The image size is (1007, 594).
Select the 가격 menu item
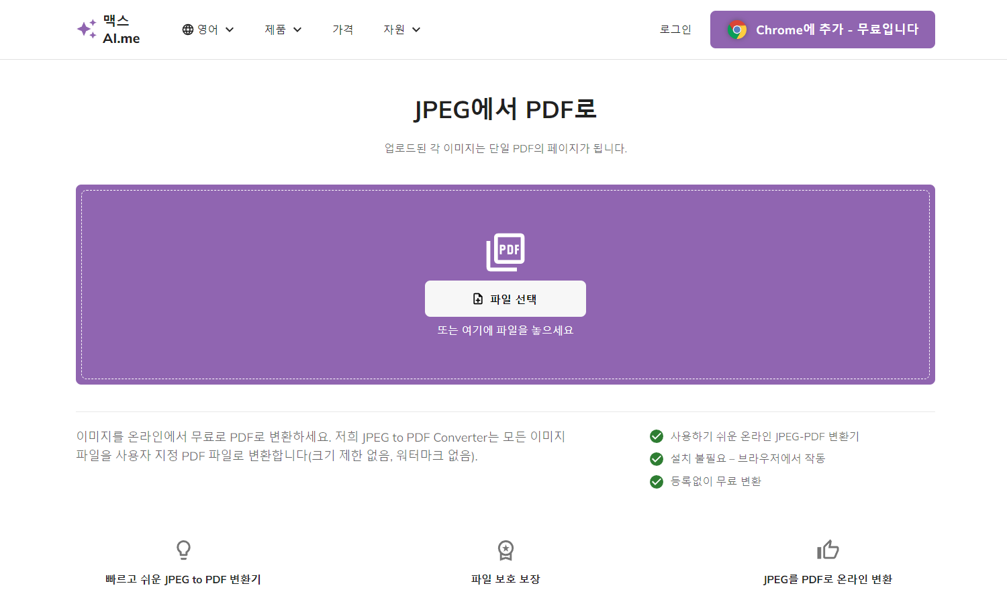(x=343, y=29)
